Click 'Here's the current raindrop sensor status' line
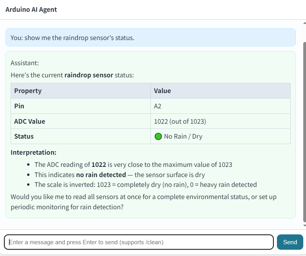 pos(72,75)
